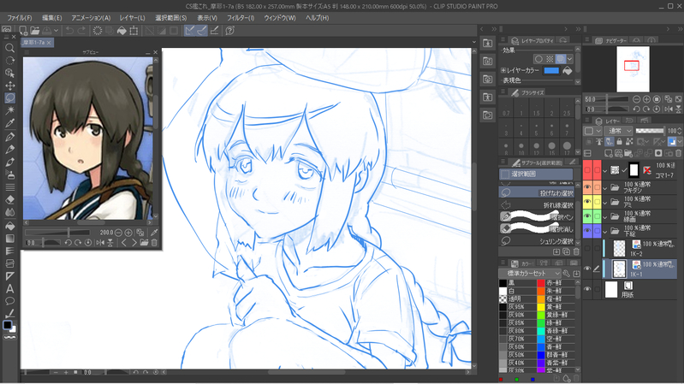Screen dimensions: 684x384
Task: Click the navigator canvas thumbnail
Action: [633, 69]
